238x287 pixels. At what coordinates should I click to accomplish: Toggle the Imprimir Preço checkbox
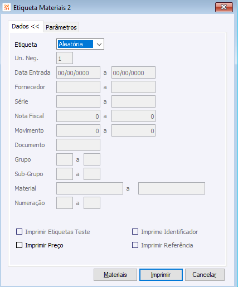(x=19, y=245)
